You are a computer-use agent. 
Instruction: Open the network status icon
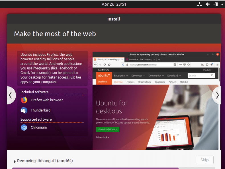click(199, 4)
